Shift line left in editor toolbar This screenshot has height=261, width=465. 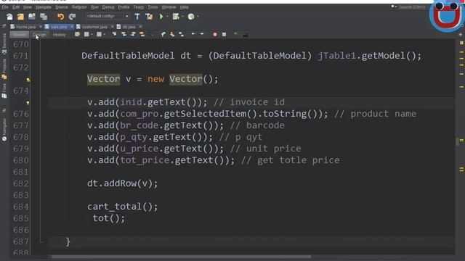pos(193,35)
